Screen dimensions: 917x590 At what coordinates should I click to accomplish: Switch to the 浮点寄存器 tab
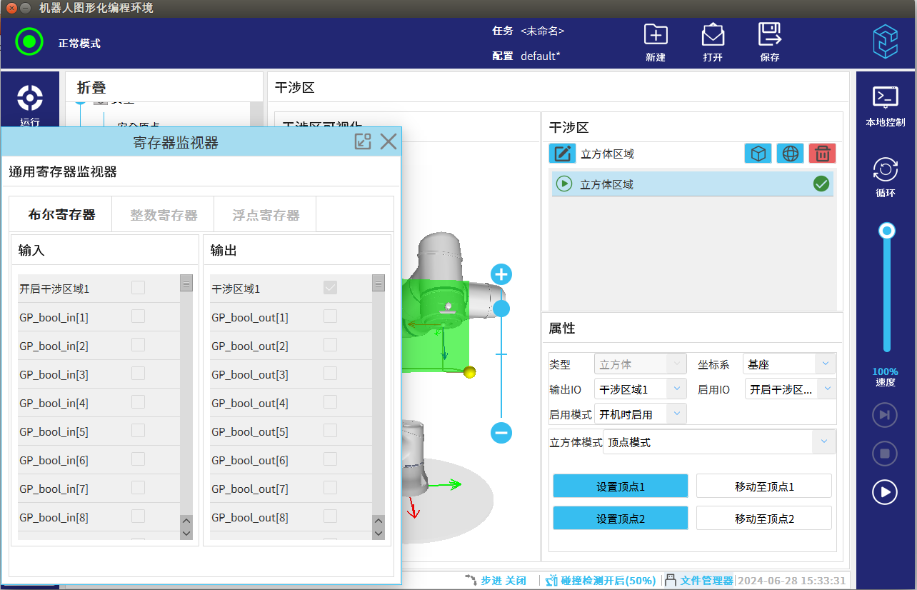[x=265, y=215]
